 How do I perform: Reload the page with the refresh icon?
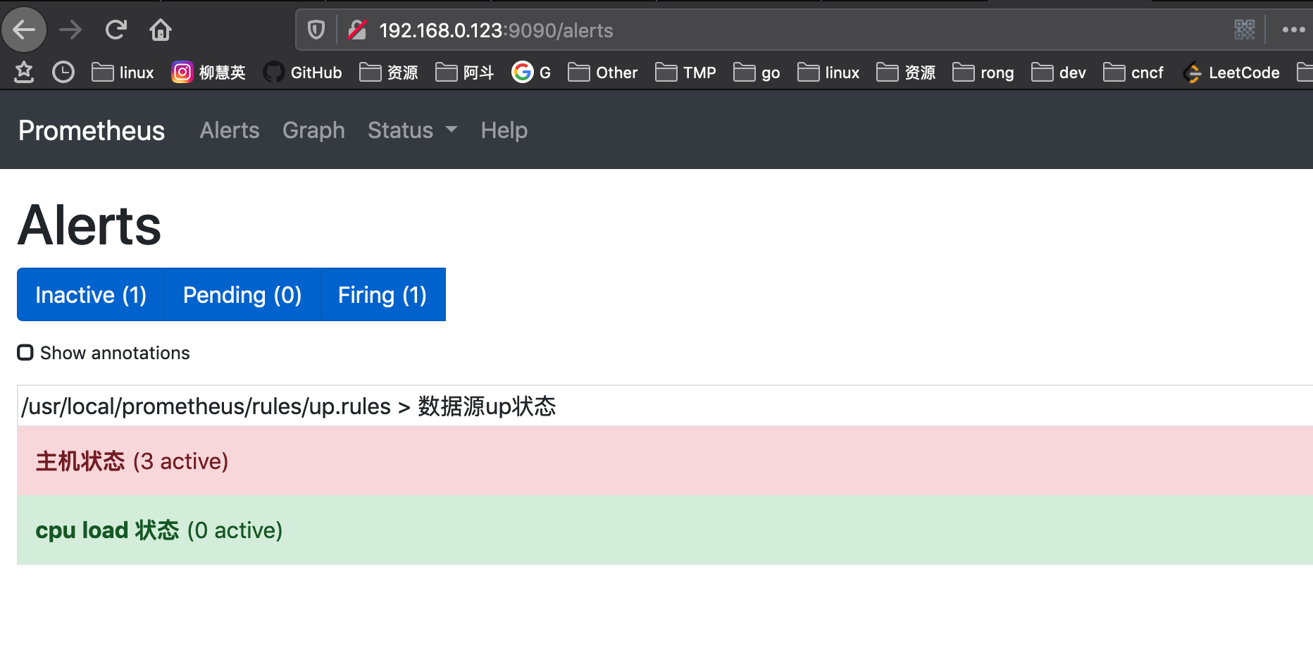[x=116, y=30]
